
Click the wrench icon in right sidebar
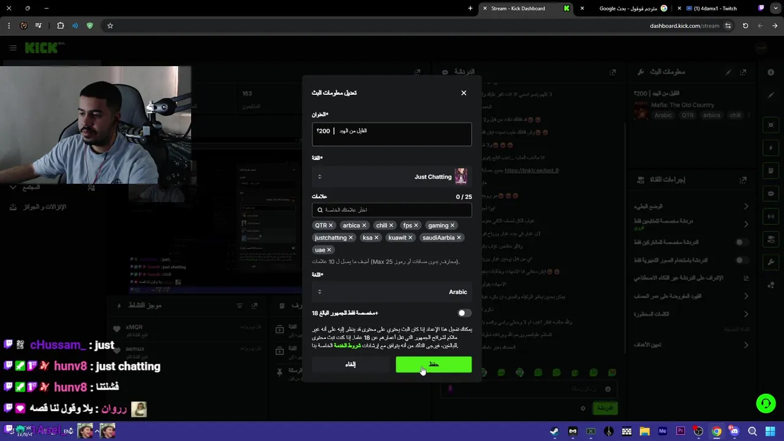coord(771,262)
